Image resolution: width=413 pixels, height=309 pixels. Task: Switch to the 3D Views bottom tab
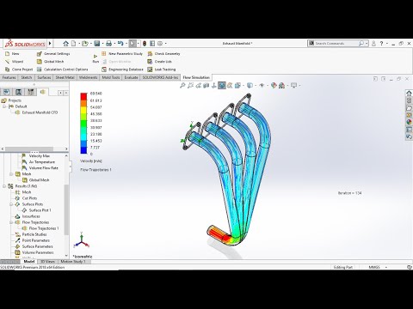pos(47,262)
